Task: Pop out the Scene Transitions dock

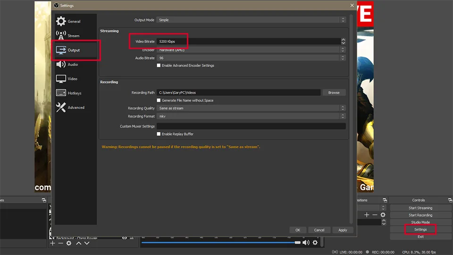Action: (385, 200)
